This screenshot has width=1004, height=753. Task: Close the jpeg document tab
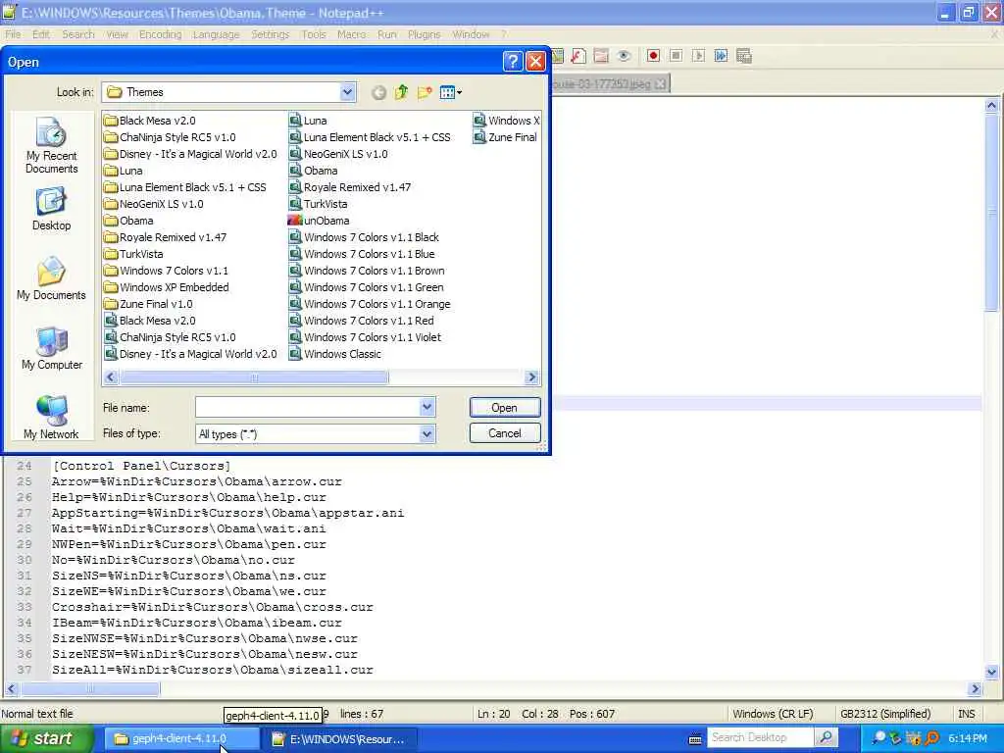660,84
